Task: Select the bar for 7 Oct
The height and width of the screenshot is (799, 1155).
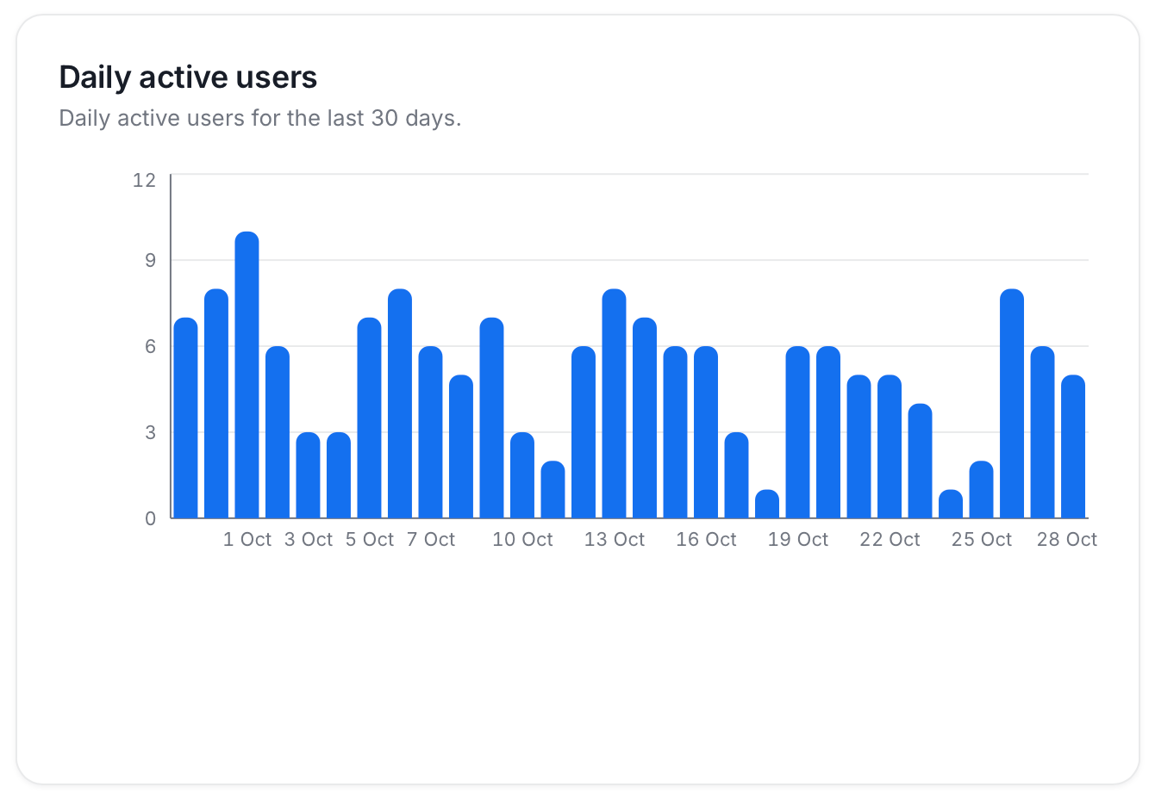Action: (430, 432)
